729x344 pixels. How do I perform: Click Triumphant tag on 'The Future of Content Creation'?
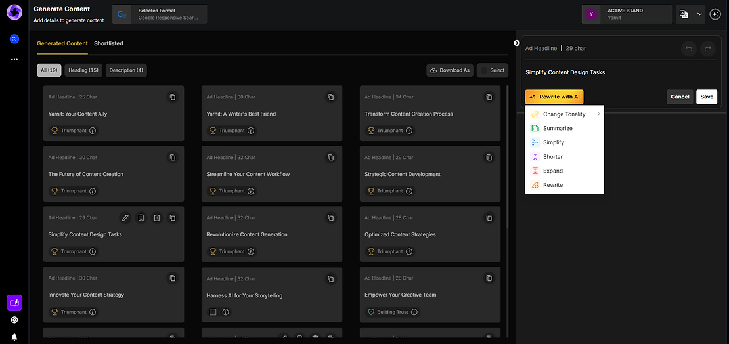[74, 191]
